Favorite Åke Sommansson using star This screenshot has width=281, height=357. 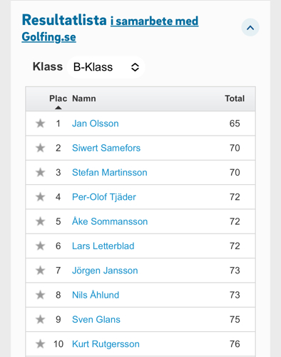click(40, 221)
